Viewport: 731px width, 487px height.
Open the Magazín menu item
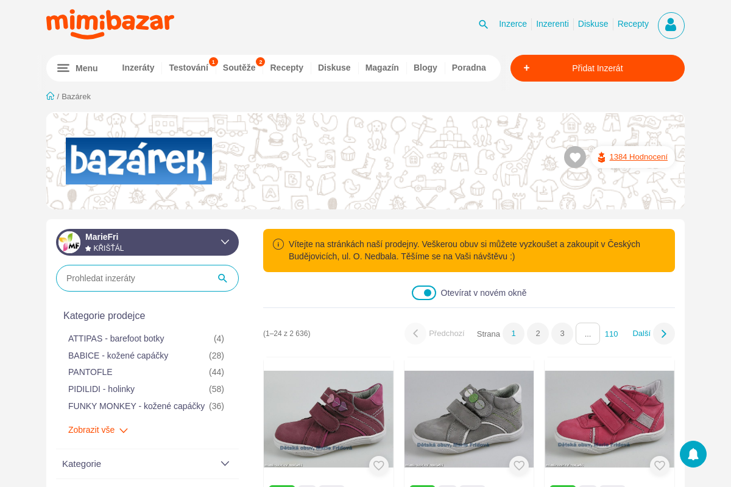click(382, 68)
